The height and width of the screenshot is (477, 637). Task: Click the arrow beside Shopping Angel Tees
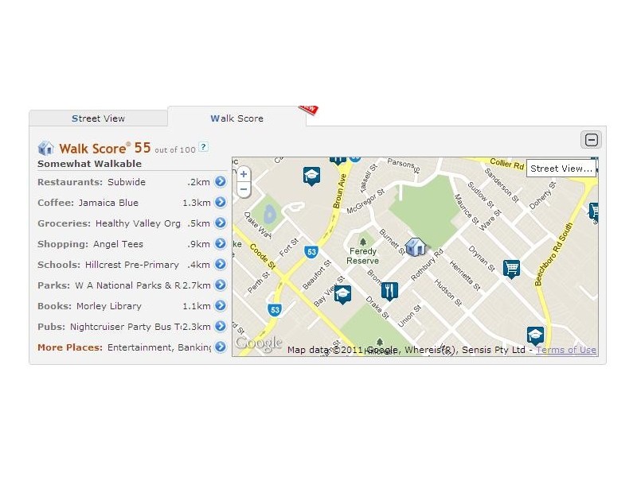pos(221,244)
